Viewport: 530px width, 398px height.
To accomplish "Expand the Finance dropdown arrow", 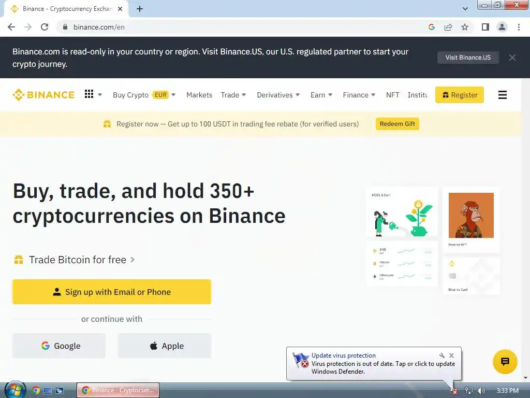I will coord(373,95).
